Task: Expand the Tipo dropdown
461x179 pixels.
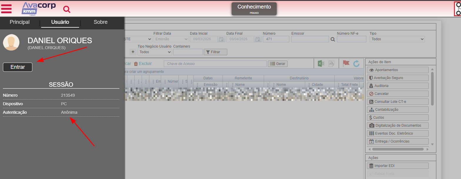Action: point(397,39)
